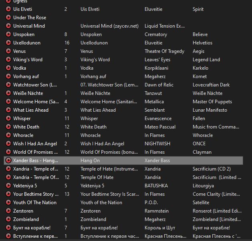Image resolution: width=252 pixels, height=241 pixels.
Task: Select the Clayman album cell
Action: point(202,152)
